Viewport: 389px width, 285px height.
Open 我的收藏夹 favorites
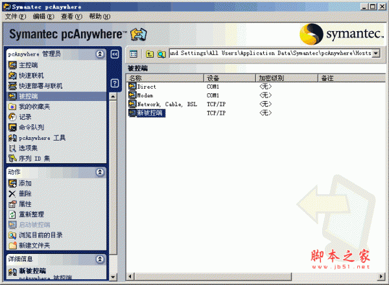pos(29,107)
